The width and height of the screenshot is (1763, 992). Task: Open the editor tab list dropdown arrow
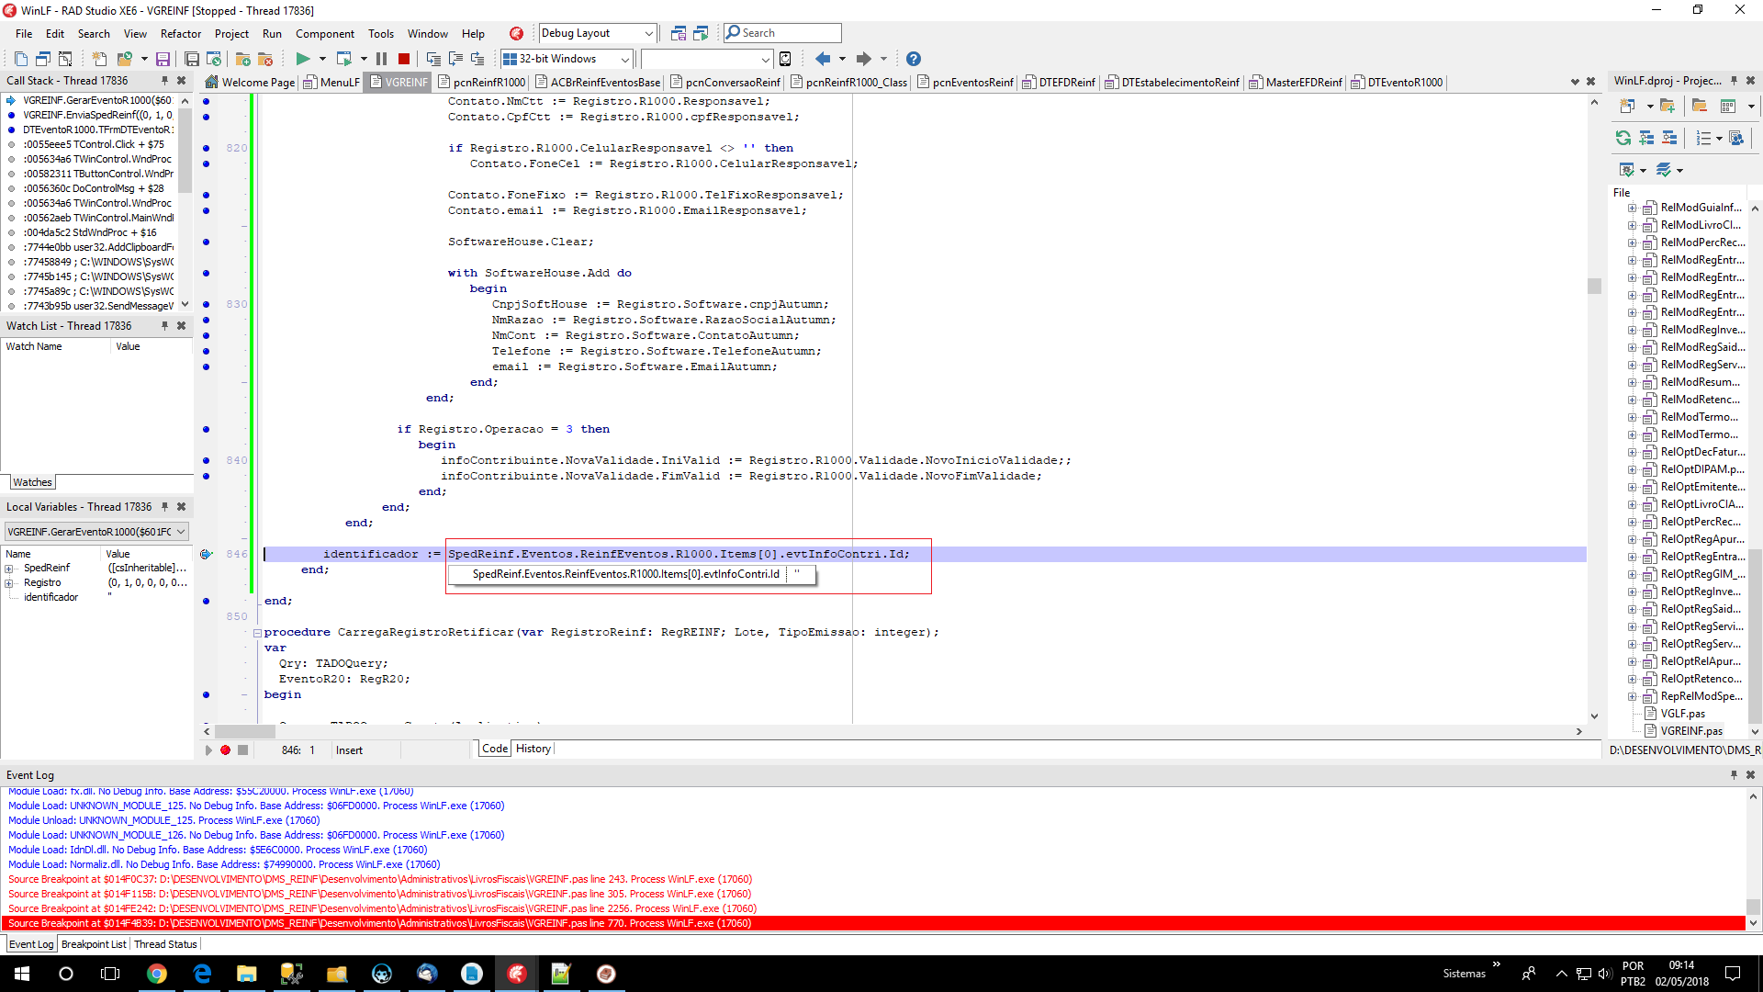coord(1575,82)
